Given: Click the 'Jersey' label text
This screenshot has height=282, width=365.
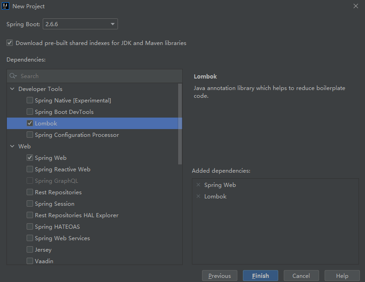Looking at the screenshot, I should pyautogui.click(x=43, y=250).
